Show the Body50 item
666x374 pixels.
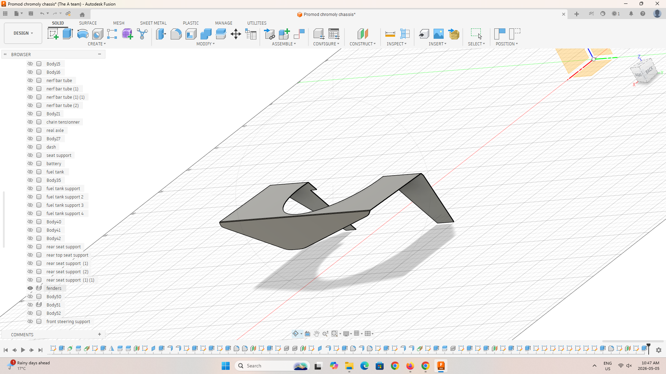coord(30,296)
